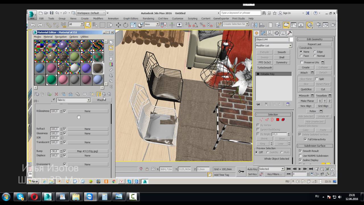Image resolution: width=364 pixels, height=205 pixels.
Task: Open the Workspace: Default dropdown
Action: coord(91,13)
